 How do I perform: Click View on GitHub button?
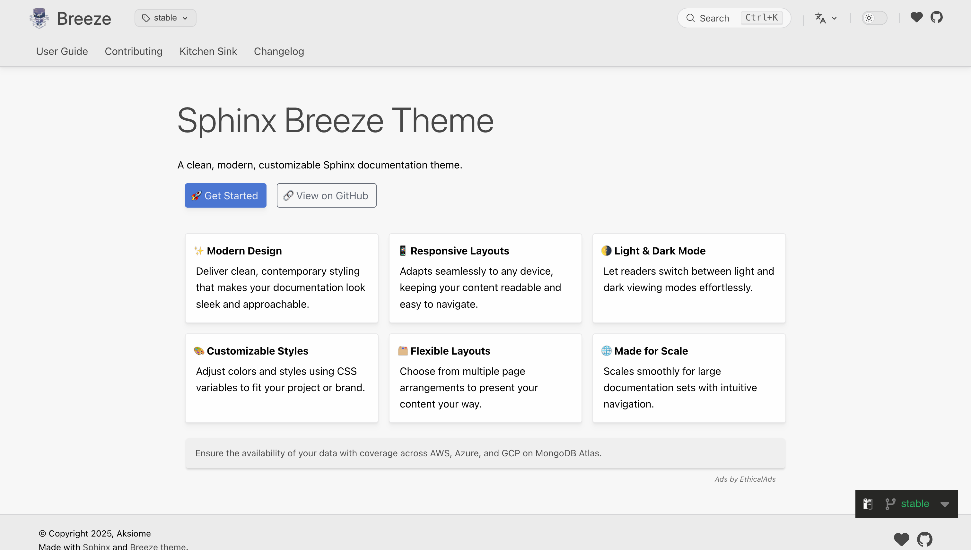click(327, 195)
